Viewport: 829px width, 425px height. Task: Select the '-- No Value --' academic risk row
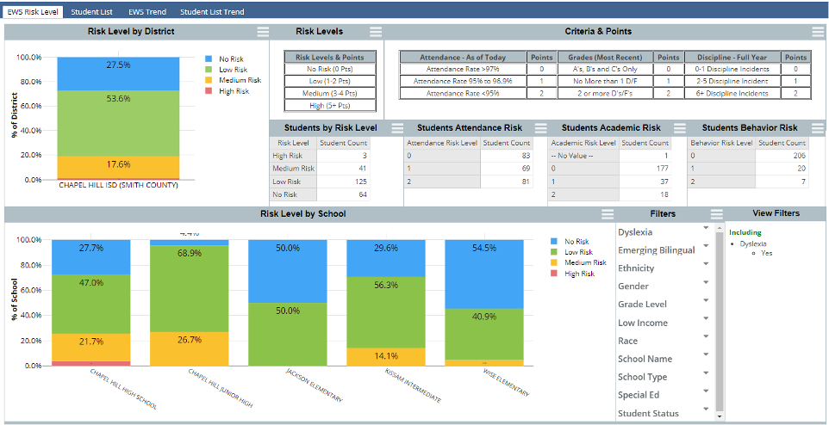pos(610,156)
